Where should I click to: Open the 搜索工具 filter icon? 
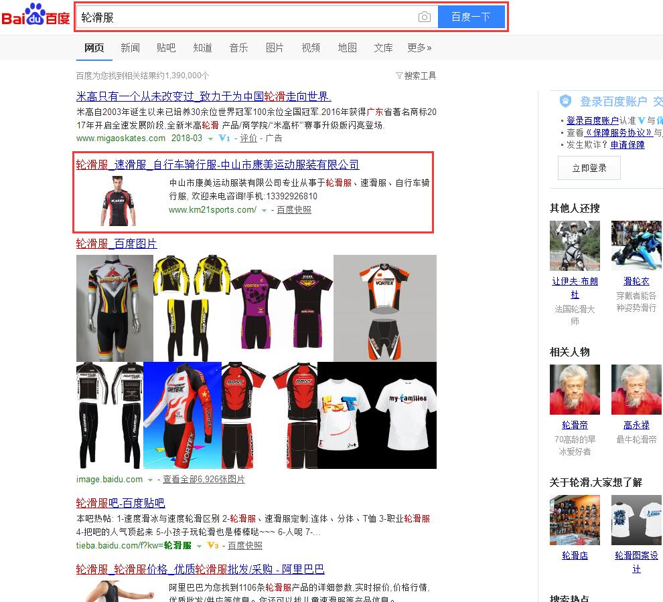pyautogui.click(x=399, y=76)
